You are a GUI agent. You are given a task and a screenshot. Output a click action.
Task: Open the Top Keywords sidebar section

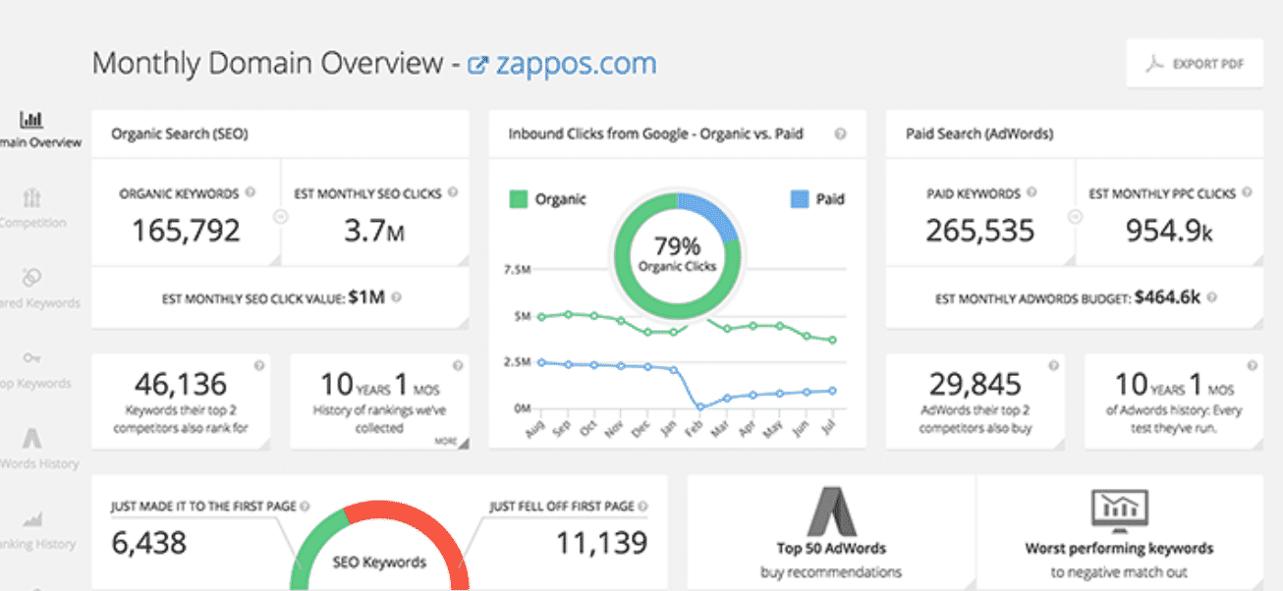pos(33,371)
